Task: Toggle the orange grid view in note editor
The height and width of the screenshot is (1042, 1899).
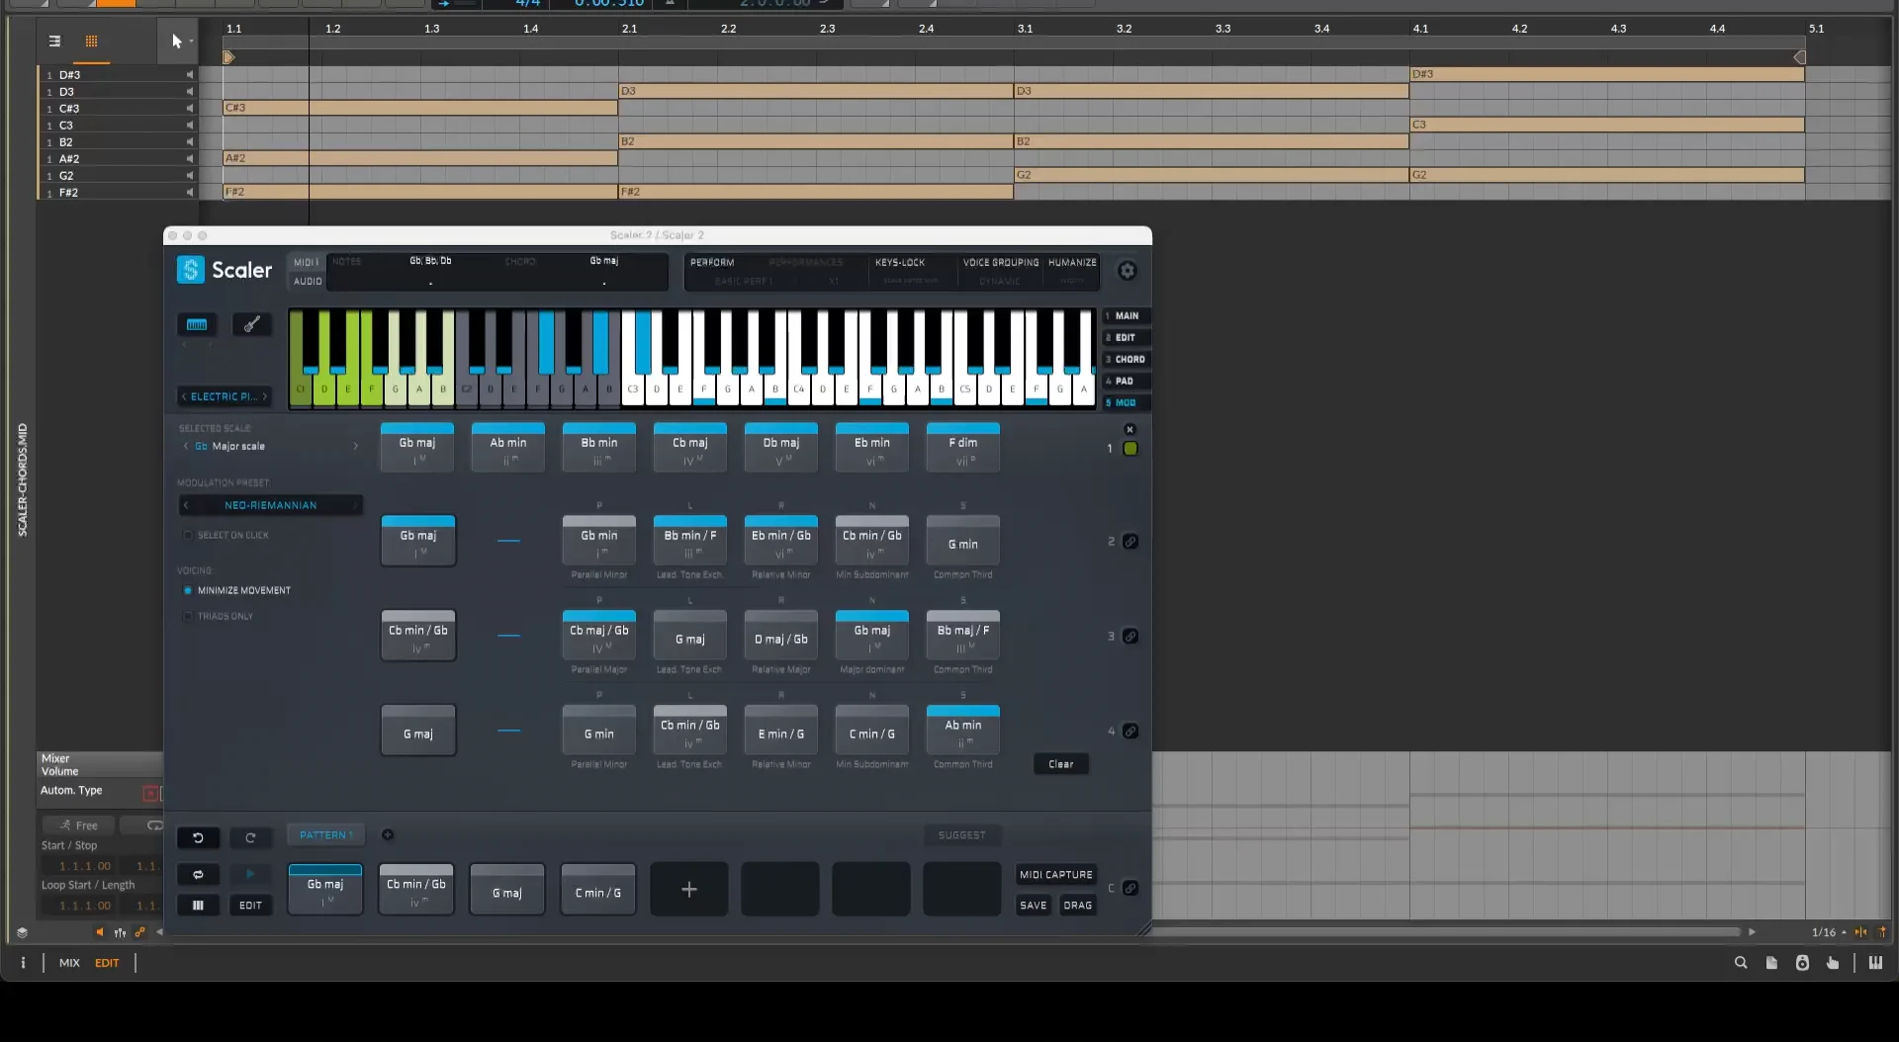Action: [x=91, y=42]
